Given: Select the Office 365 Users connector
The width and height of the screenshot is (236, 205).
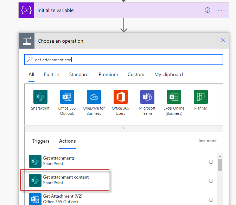Looking at the screenshot, I should (121, 103).
